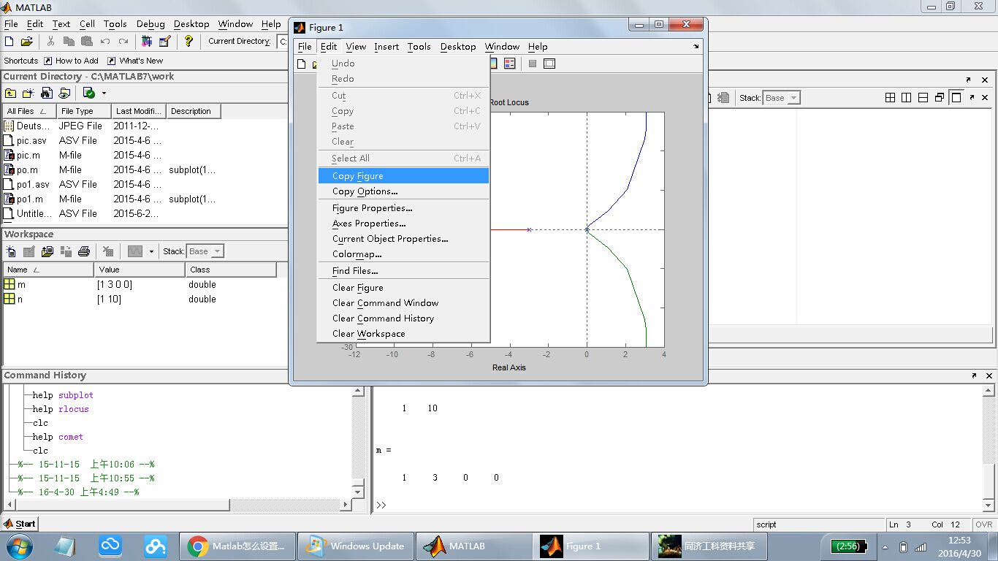
Task: Go up one folder in Current Directory
Action: (x=10, y=93)
